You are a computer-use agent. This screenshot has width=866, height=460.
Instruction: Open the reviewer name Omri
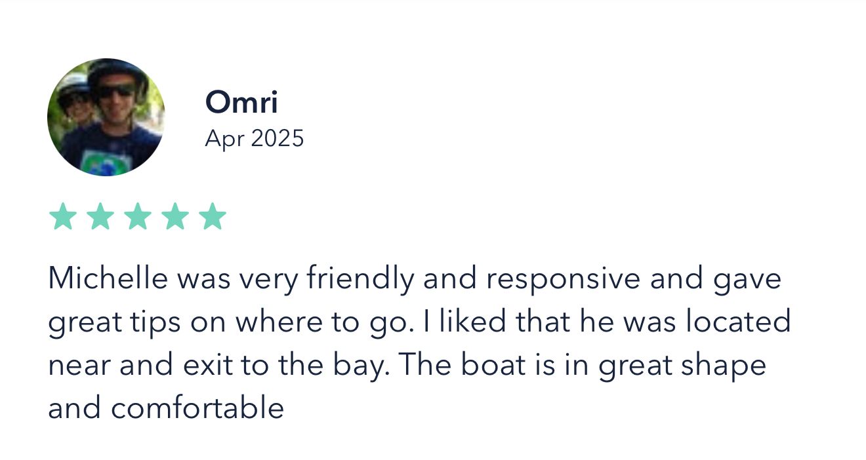[x=241, y=103]
